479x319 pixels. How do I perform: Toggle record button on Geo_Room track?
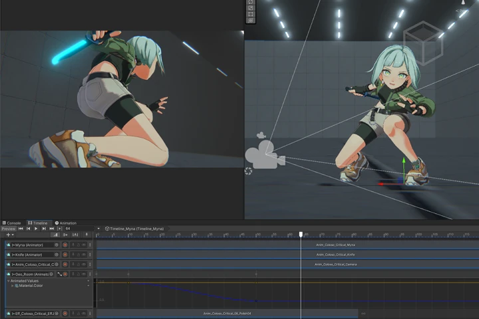pyautogui.click(x=65, y=274)
